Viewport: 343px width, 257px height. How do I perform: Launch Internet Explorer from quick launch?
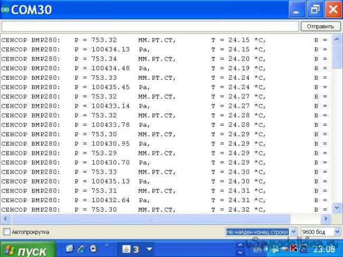click(x=81, y=249)
